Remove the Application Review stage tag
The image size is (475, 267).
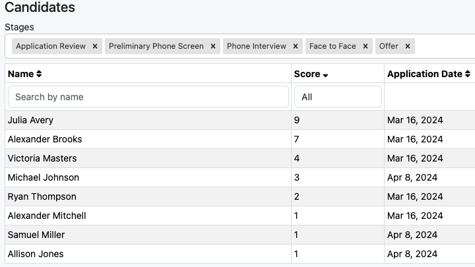(x=95, y=46)
